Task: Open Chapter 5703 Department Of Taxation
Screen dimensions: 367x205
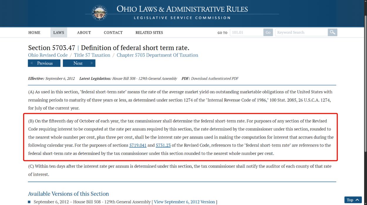Action: pos(157,55)
